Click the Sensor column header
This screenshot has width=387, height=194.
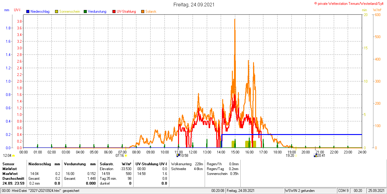8,164
